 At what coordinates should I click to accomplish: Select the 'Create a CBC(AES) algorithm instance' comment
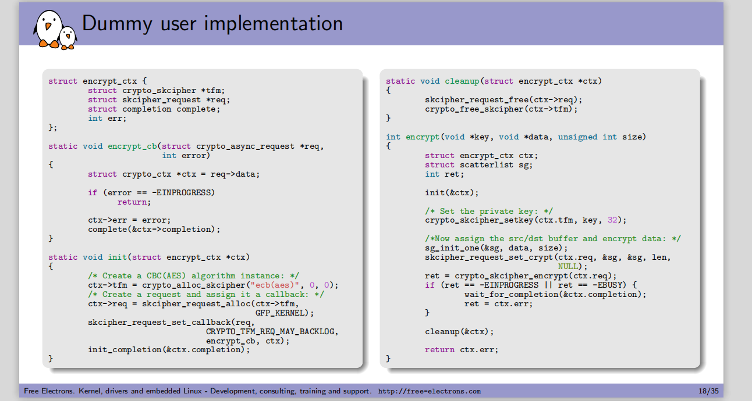coord(193,276)
